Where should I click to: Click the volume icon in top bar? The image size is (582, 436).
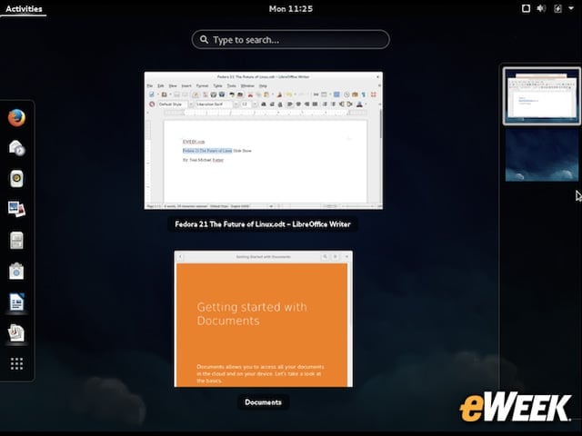point(542,8)
